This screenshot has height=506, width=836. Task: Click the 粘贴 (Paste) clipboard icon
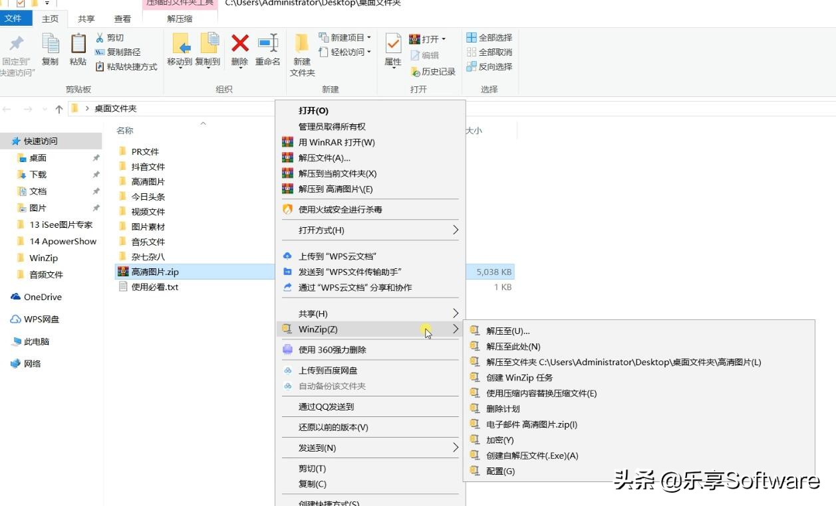point(76,50)
